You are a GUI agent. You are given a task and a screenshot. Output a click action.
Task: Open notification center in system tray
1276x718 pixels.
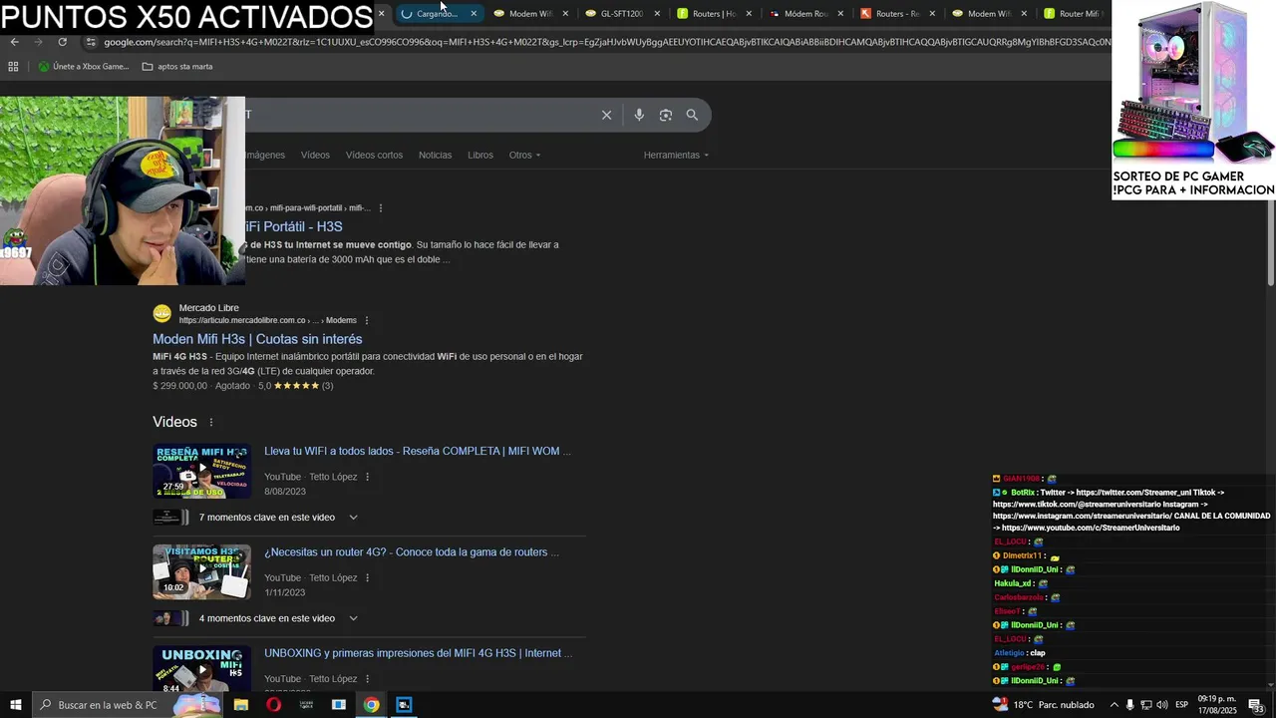coord(1255,705)
